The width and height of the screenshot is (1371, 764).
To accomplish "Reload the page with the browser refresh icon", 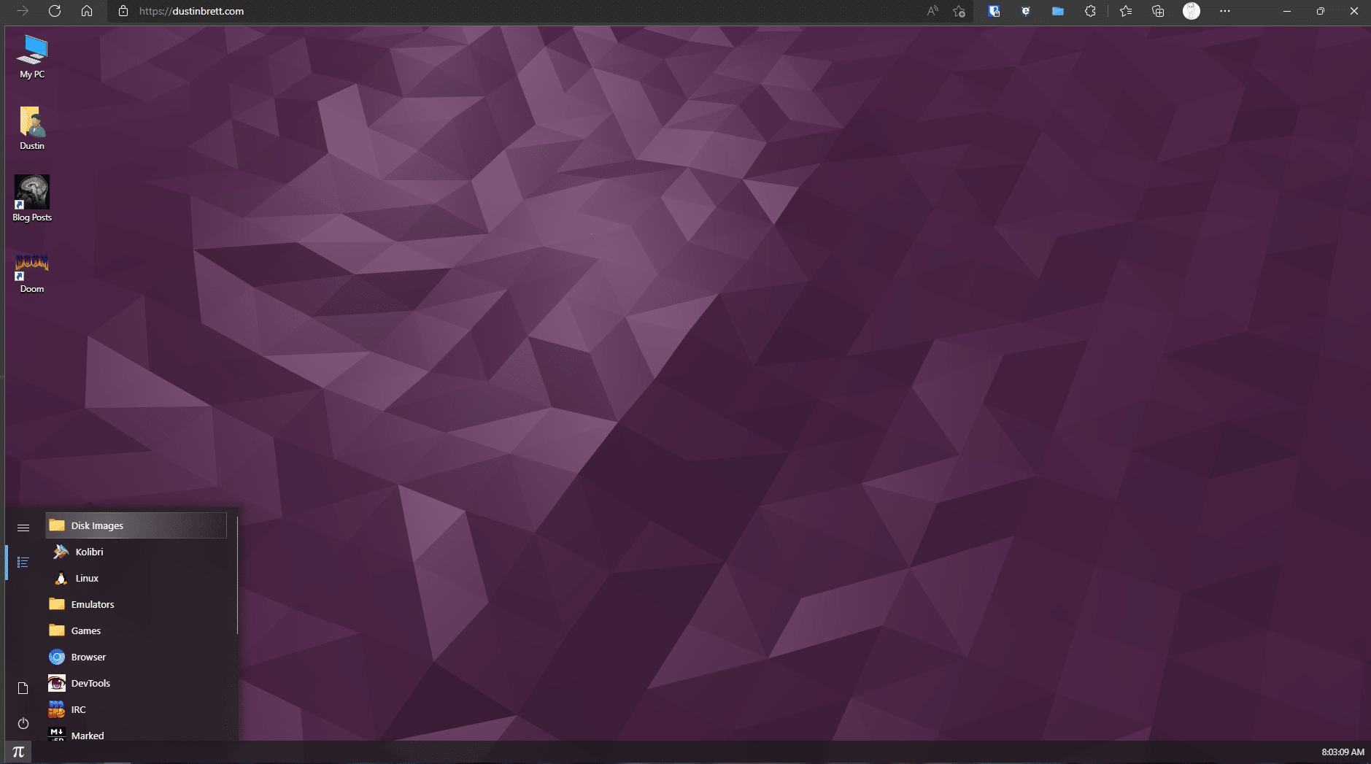I will (x=55, y=11).
